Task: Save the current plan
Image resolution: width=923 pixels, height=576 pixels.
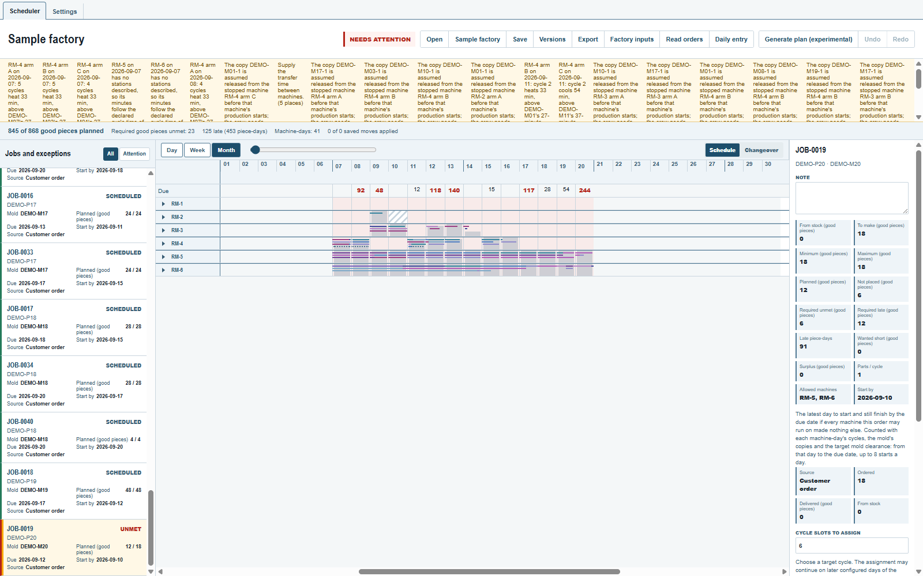Action: click(x=520, y=39)
